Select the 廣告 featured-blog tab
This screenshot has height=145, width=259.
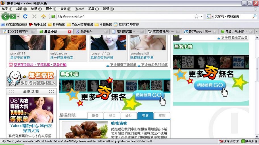coord(95,115)
